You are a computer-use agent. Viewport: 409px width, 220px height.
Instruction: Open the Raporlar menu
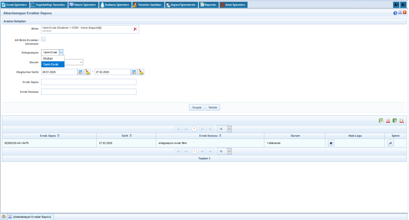209,5
